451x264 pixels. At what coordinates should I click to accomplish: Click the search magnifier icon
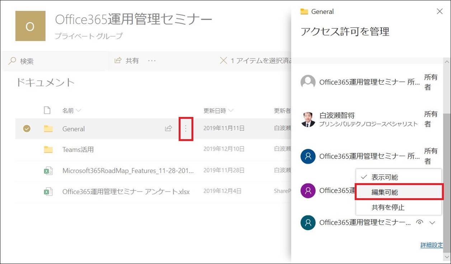pyautogui.click(x=12, y=61)
